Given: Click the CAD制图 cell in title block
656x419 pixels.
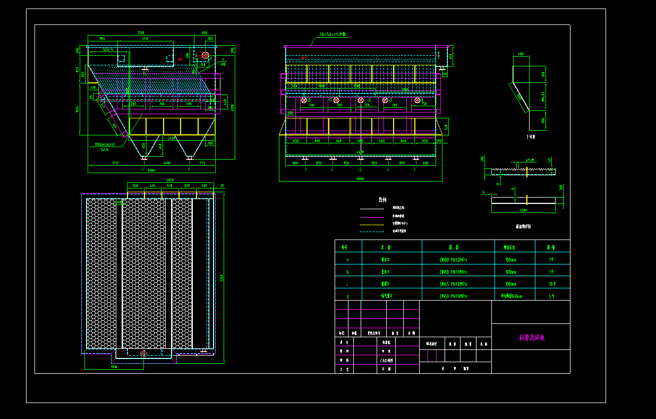Looking at the screenshot, I should point(386,360).
